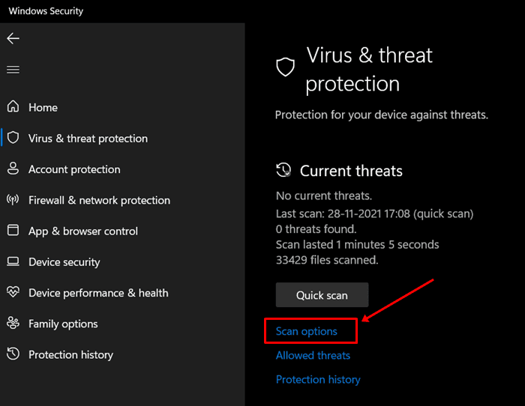
Task: View Allowed threats link
Action: (x=313, y=355)
